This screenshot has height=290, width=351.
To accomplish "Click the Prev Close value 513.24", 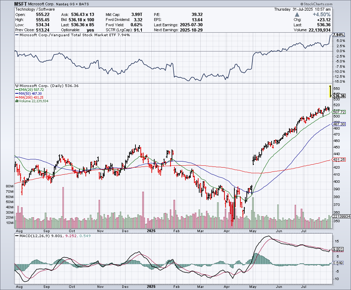I will (43, 30).
